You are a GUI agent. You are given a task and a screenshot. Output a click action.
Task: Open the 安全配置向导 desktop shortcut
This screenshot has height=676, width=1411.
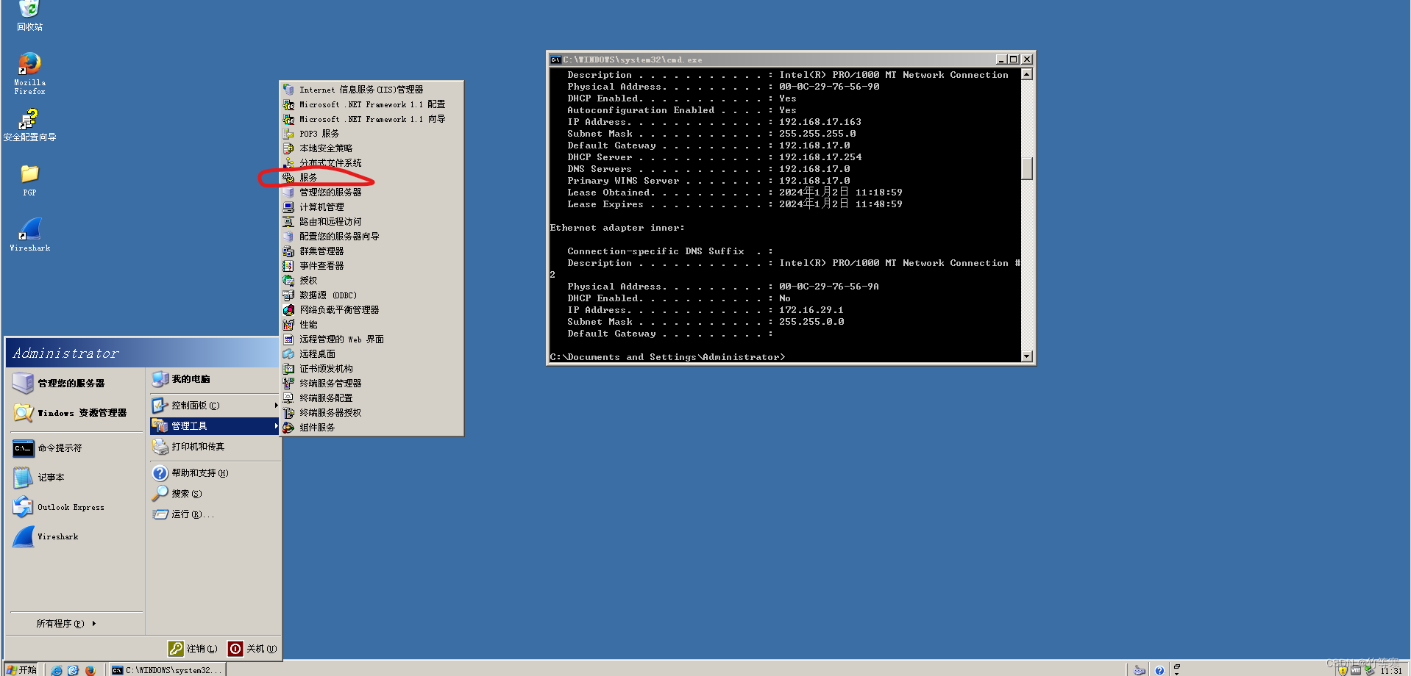click(29, 125)
